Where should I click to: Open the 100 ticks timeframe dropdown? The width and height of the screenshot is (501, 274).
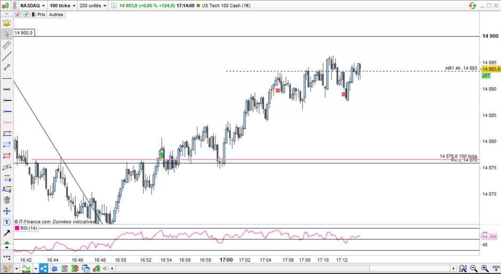click(63, 6)
